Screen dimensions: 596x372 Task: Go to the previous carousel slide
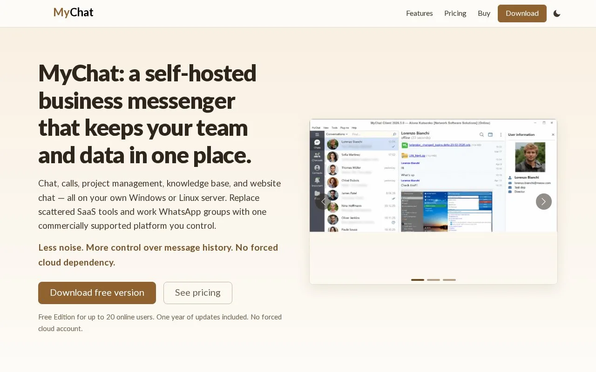[x=323, y=201]
